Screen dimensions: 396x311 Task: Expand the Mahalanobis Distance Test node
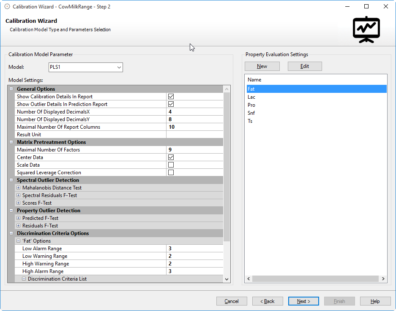pyautogui.click(x=18, y=188)
